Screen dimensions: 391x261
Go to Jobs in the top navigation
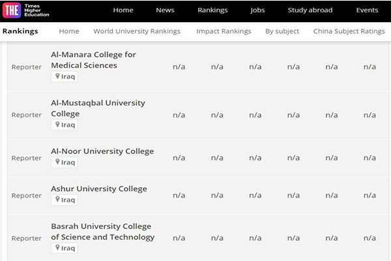[257, 10]
